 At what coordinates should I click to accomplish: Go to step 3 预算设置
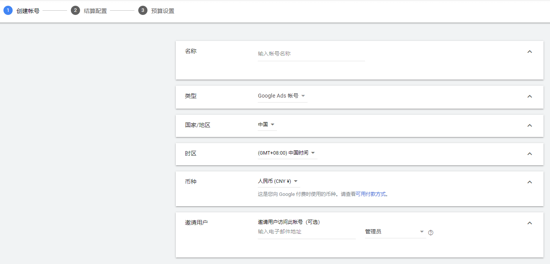(x=157, y=11)
